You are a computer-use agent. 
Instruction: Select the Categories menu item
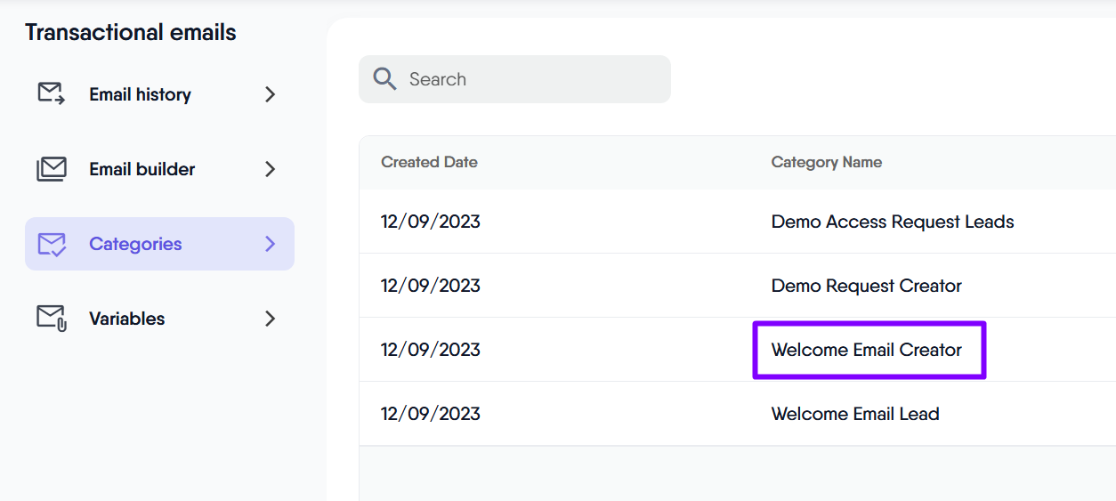click(135, 244)
